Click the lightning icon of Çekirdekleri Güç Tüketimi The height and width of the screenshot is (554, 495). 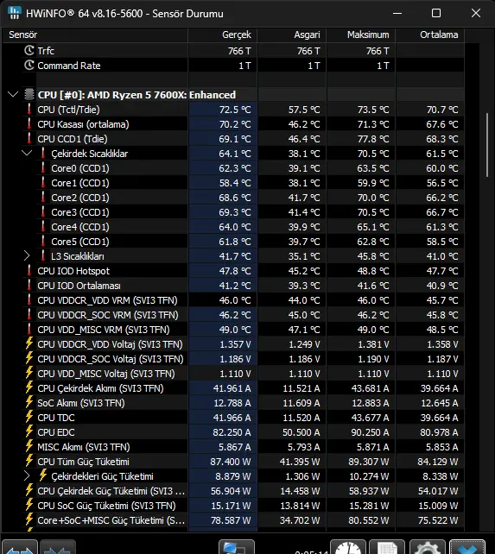43,476
